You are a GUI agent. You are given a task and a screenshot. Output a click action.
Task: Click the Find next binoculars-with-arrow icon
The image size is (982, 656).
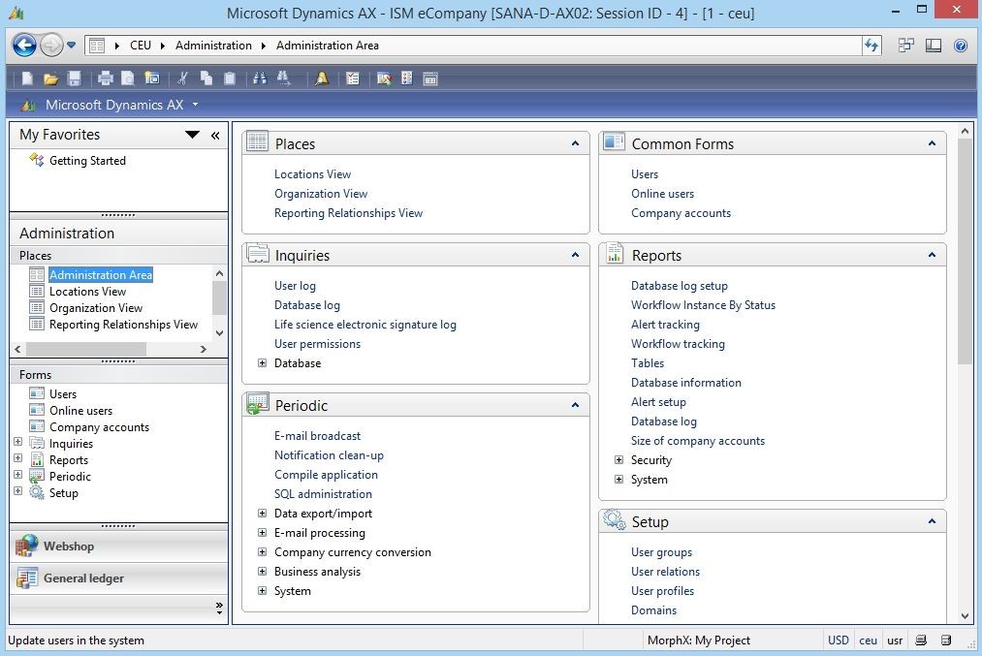pos(283,78)
